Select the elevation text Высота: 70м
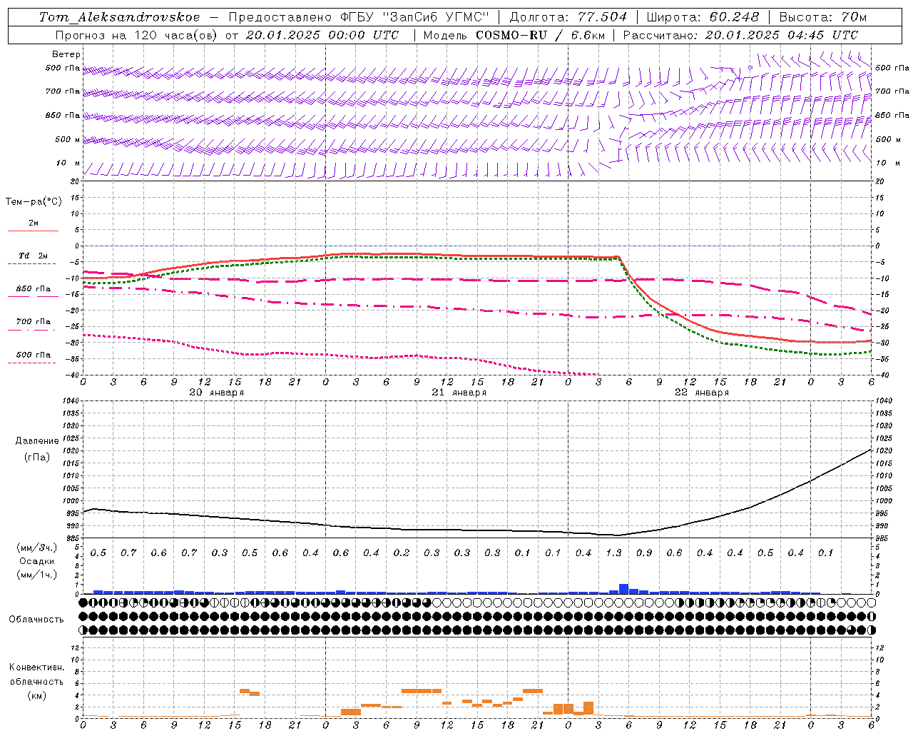Screen dimensions: 913x731 [x=823, y=17]
